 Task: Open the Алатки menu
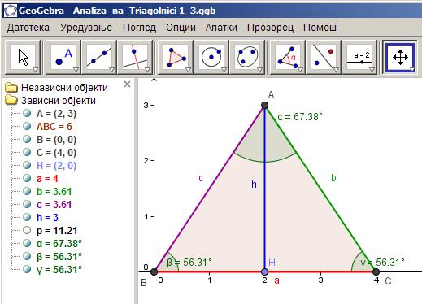[x=221, y=28]
